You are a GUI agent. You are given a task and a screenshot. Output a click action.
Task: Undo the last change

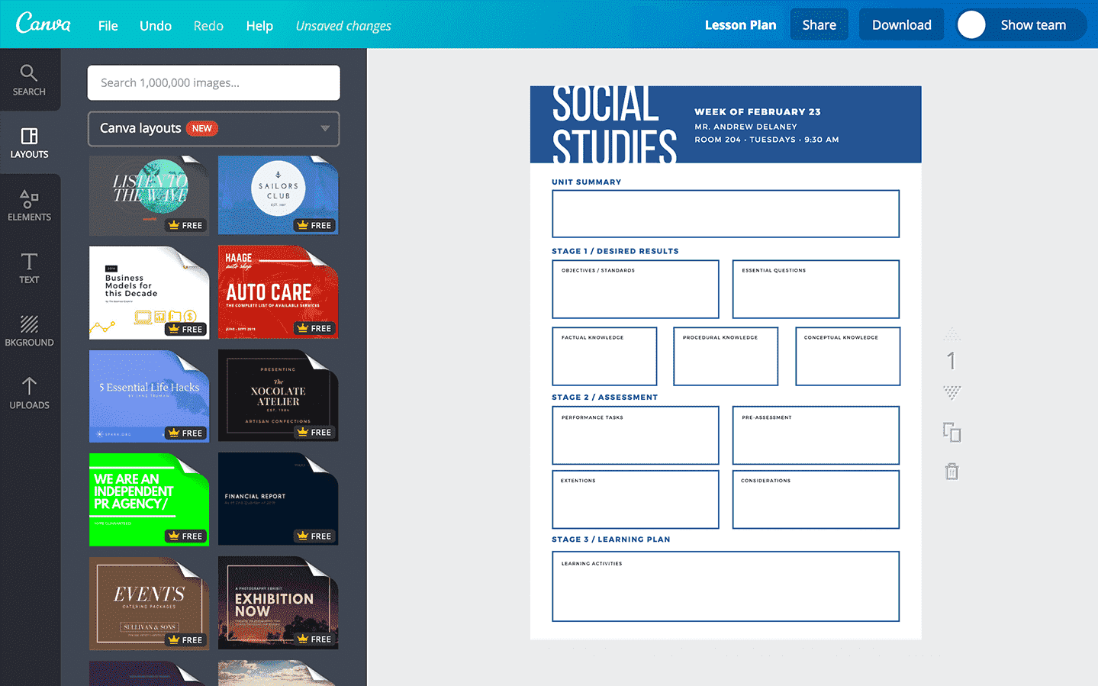(155, 25)
